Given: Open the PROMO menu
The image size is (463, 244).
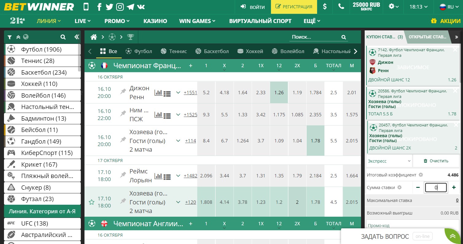Looking at the screenshot, I should tap(117, 21).
